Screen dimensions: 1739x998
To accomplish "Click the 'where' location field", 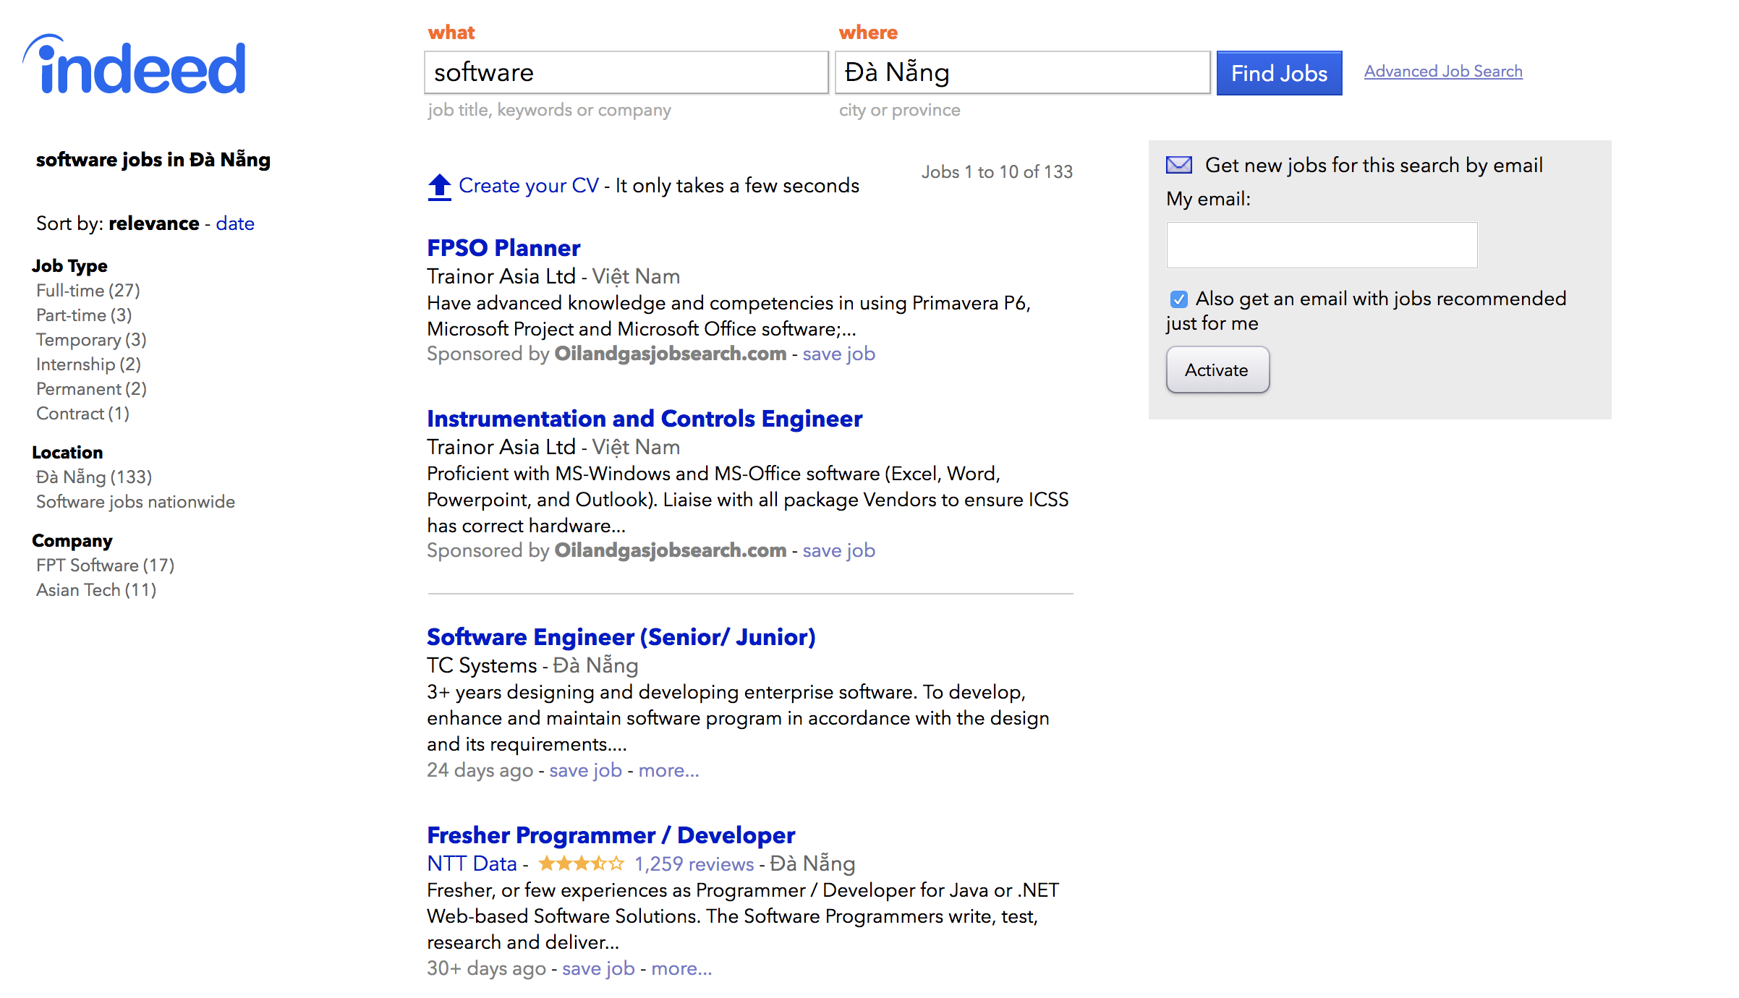I will pyautogui.click(x=1022, y=72).
